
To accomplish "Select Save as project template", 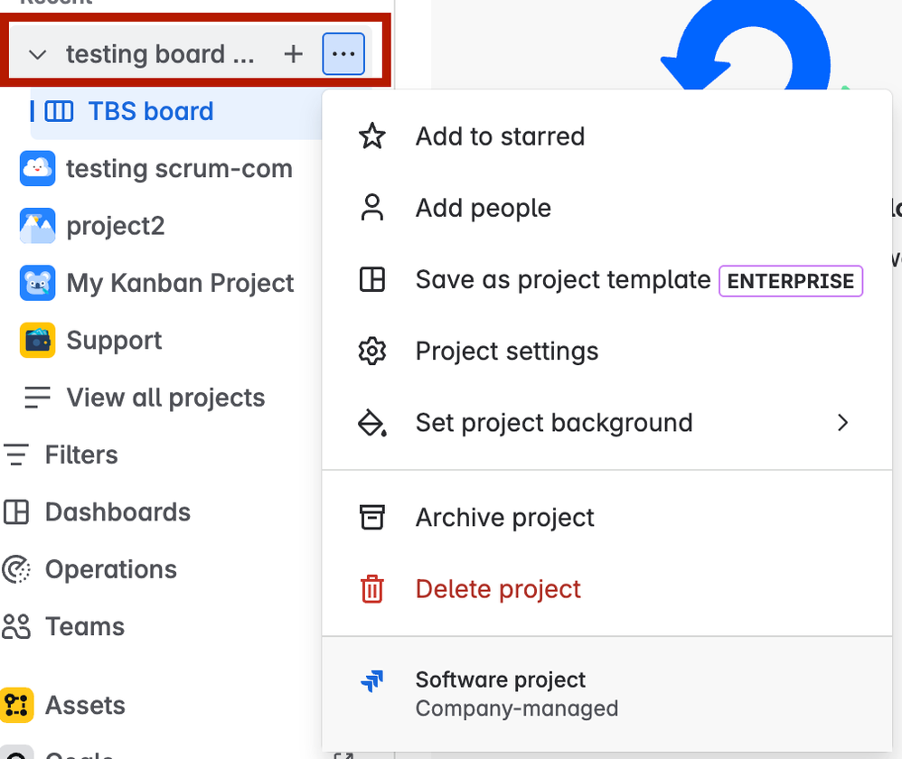I will click(x=606, y=280).
